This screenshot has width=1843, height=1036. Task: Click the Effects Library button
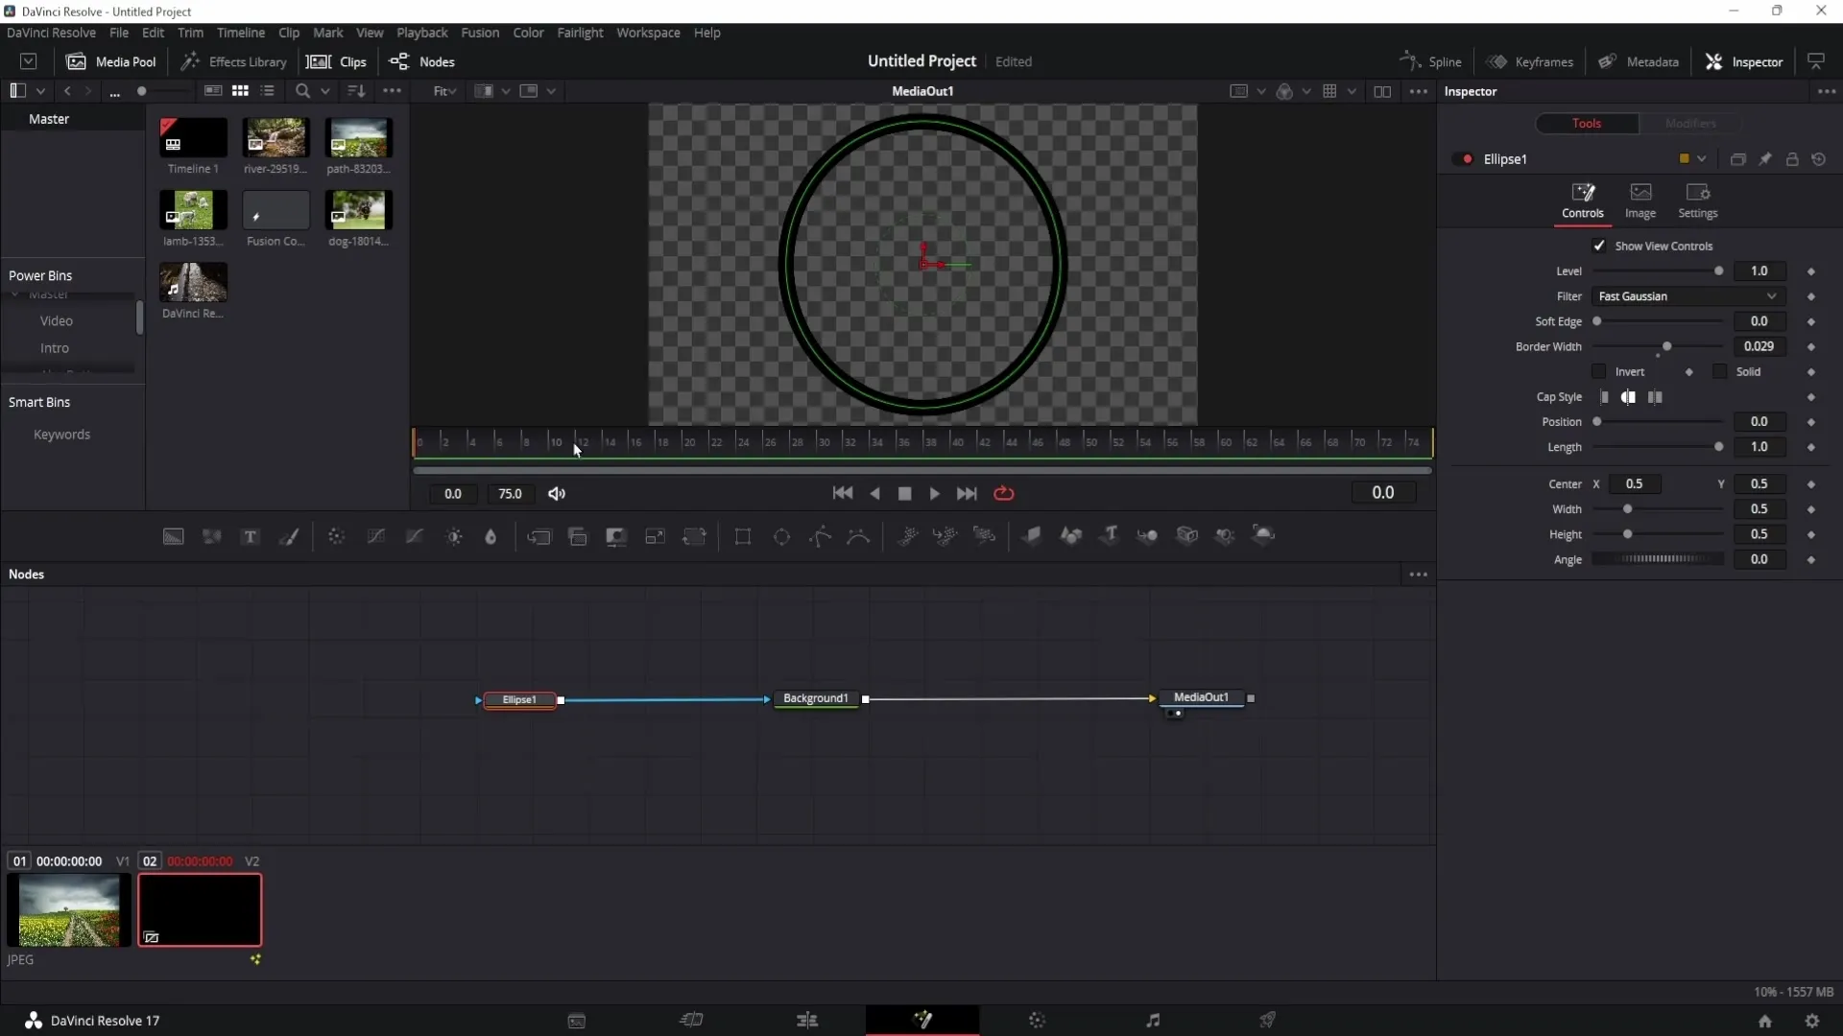click(235, 60)
